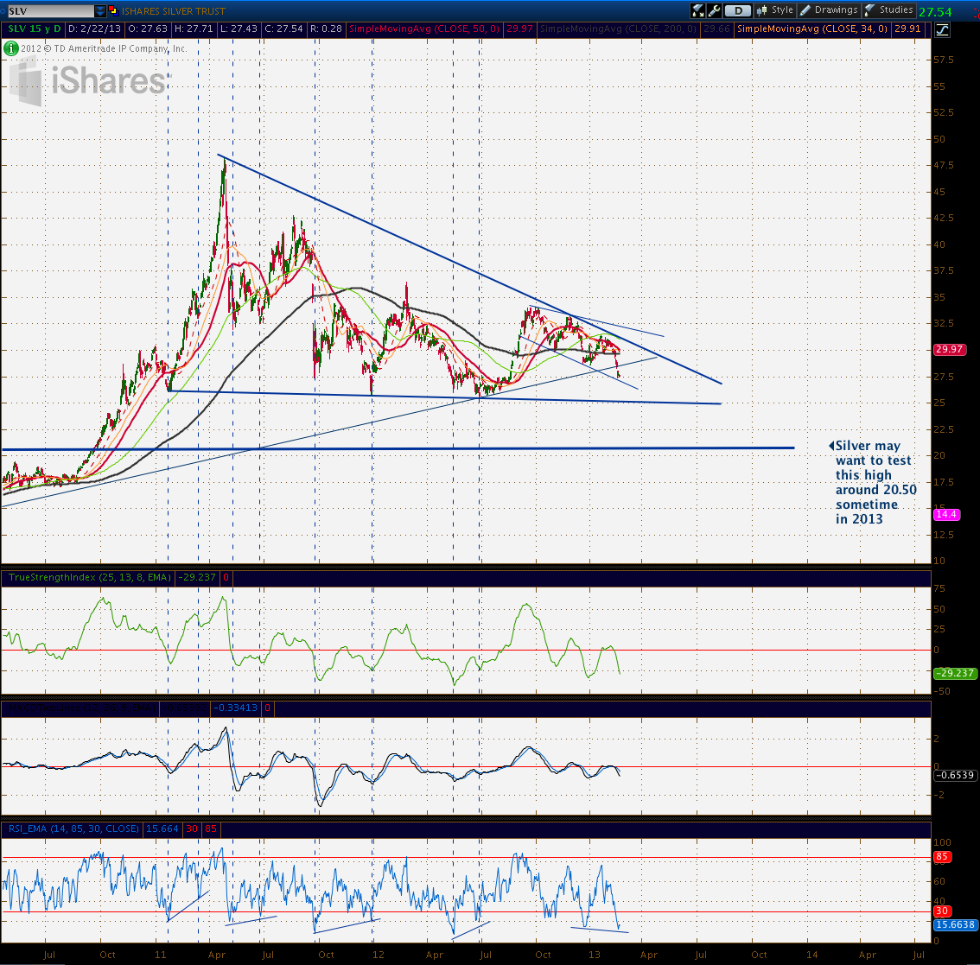Click the red 30 oversold axis bubble
This screenshot has width=980, height=965.
coord(942,911)
